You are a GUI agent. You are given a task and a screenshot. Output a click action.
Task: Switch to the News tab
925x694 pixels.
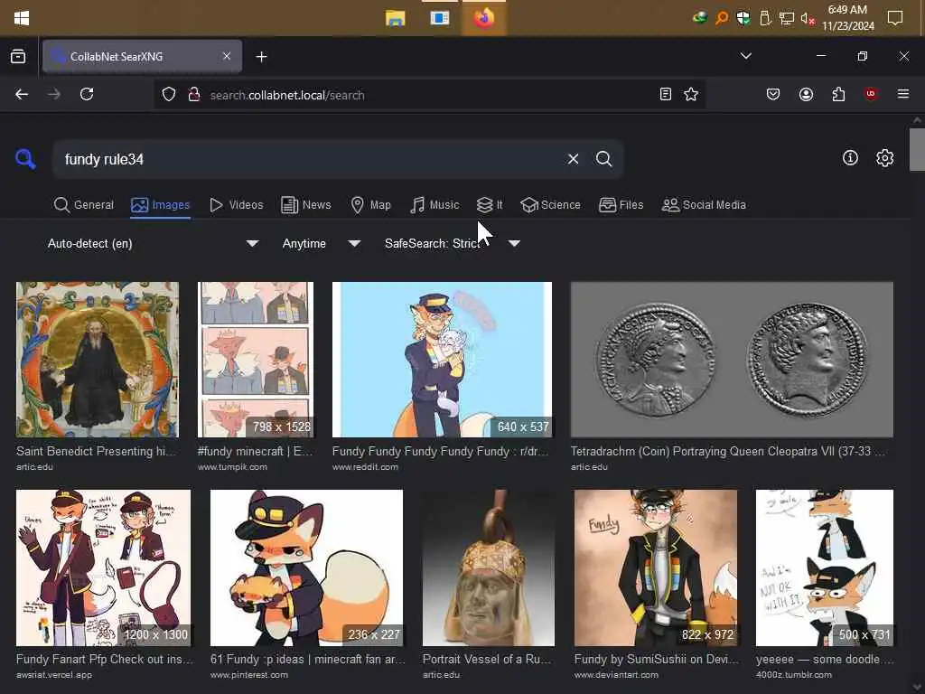306,205
